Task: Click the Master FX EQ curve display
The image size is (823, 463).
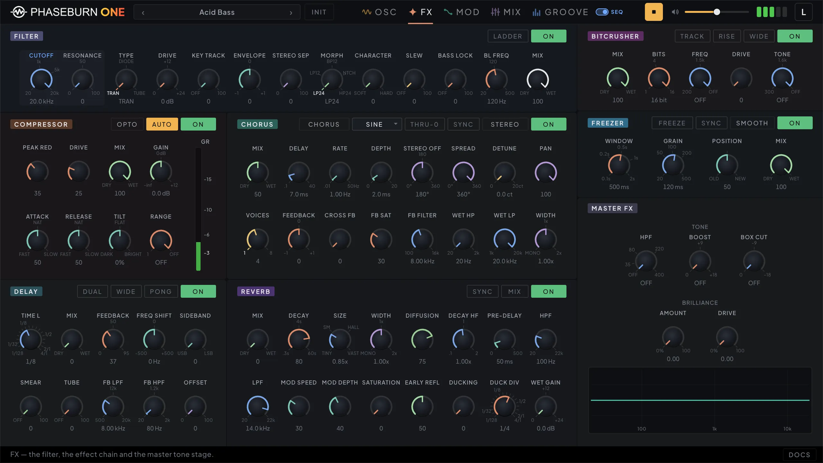Action: click(700, 400)
